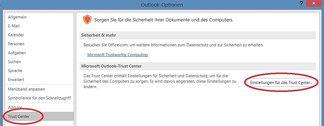This screenshot has height=126, width=324.
Task: Choose the Sprache category
Action: click(x=39, y=71)
